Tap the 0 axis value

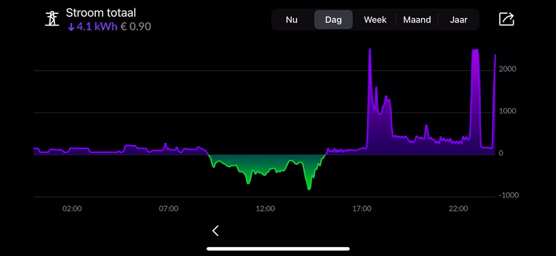coord(500,153)
